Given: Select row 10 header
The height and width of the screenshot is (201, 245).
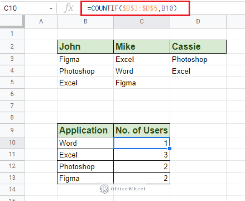Looking at the screenshot, I should [x=12, y=143].
